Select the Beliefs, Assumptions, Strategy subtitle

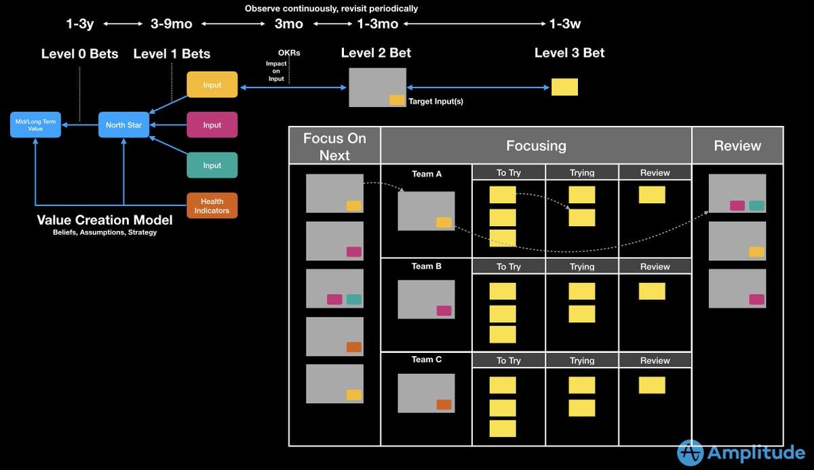click(x=104, y=232)
